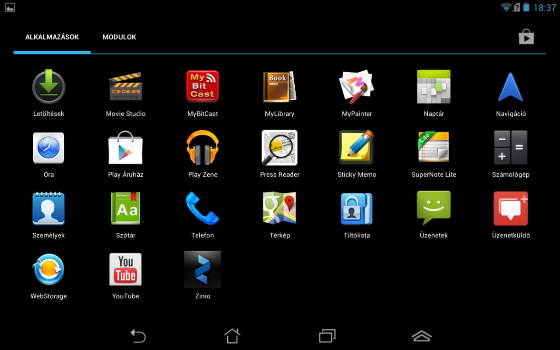Launch the Play Áruház app
The width and height of the screenshot is (560, 350).
[x=126, y=148]
